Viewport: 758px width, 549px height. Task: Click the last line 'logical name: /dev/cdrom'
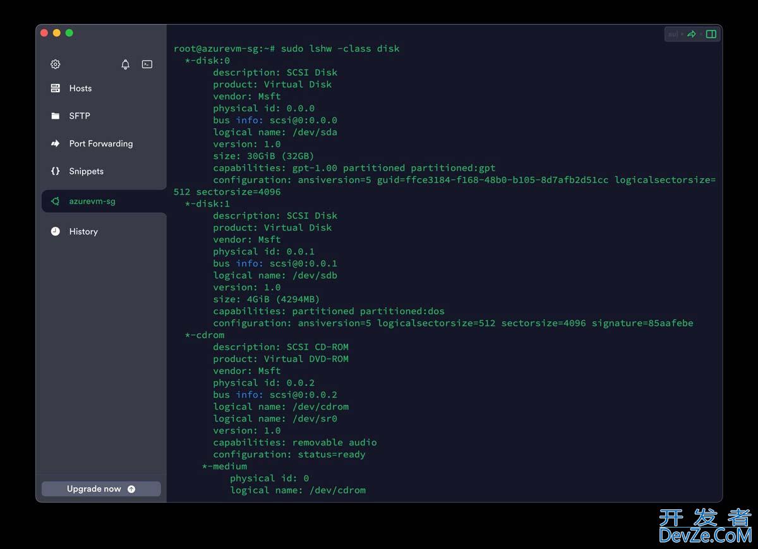coord(298,490)
